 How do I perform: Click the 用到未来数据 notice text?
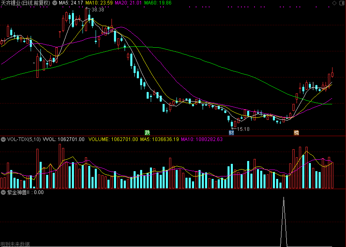point(15,244)
